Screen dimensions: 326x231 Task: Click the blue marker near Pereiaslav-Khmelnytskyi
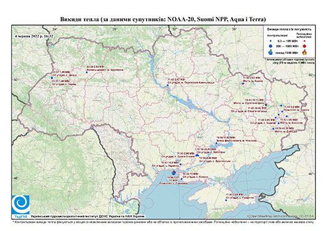coord(167,85)
